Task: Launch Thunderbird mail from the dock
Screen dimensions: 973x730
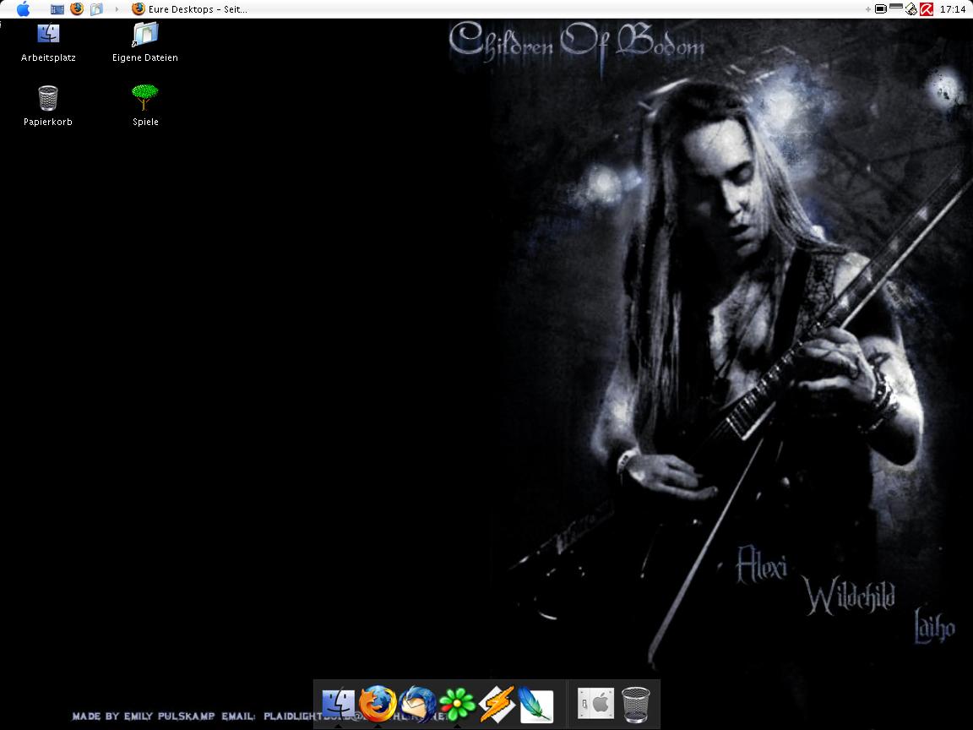Action: point(417,704)
